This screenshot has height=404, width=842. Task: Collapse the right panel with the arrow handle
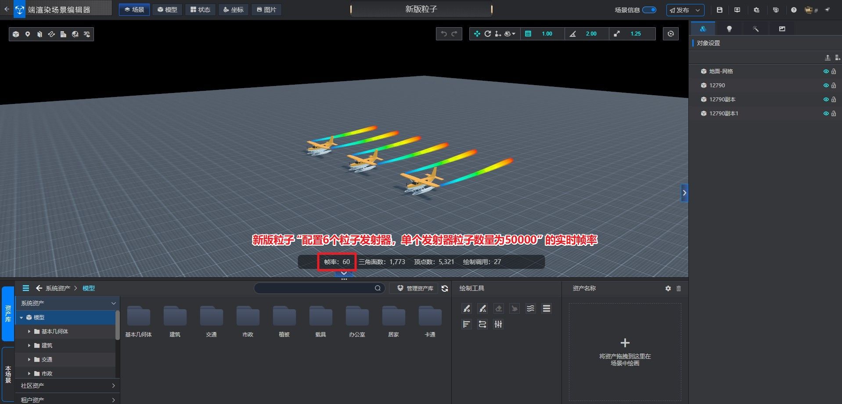click(x=684, y=193)
